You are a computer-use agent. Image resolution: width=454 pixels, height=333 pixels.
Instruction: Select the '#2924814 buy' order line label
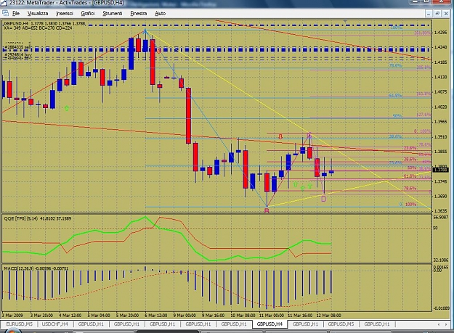click(17, 54)
